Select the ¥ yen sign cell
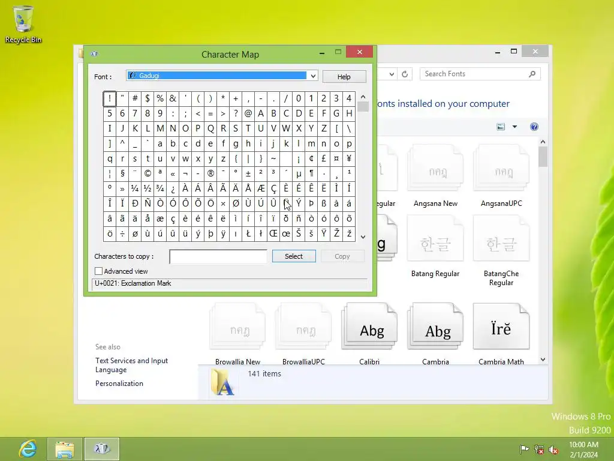The width and height of the screenshot is (614, 461). tap(349, 158)
